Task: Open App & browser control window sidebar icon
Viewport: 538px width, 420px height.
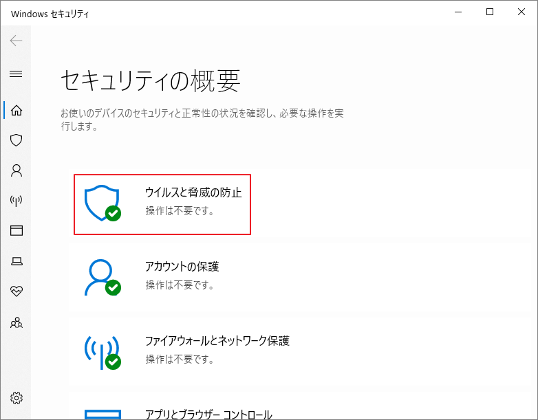Action: tap(16, 230)
